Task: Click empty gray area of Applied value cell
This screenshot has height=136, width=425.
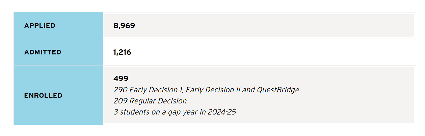Action: click(x=270, y=26)
